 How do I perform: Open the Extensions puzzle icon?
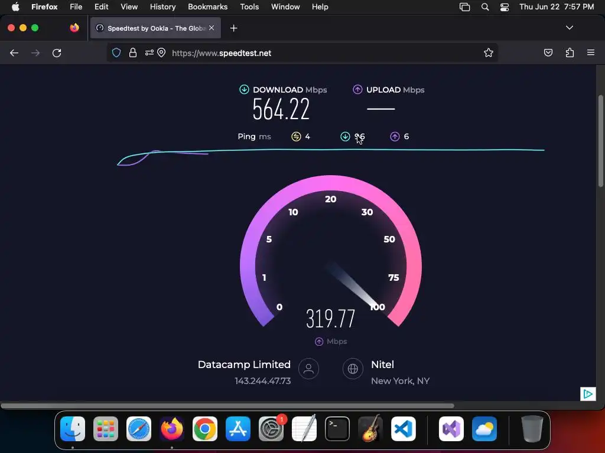[x=570, y=52]
